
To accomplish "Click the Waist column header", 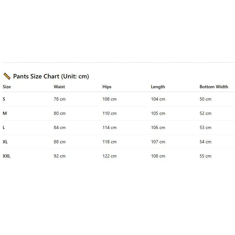I will tap(59, 87).
